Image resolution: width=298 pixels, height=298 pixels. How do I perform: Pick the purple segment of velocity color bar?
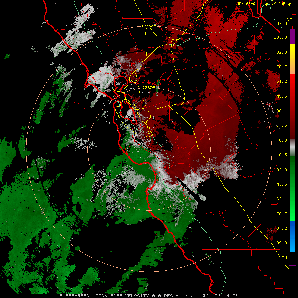tap(292, 37)
